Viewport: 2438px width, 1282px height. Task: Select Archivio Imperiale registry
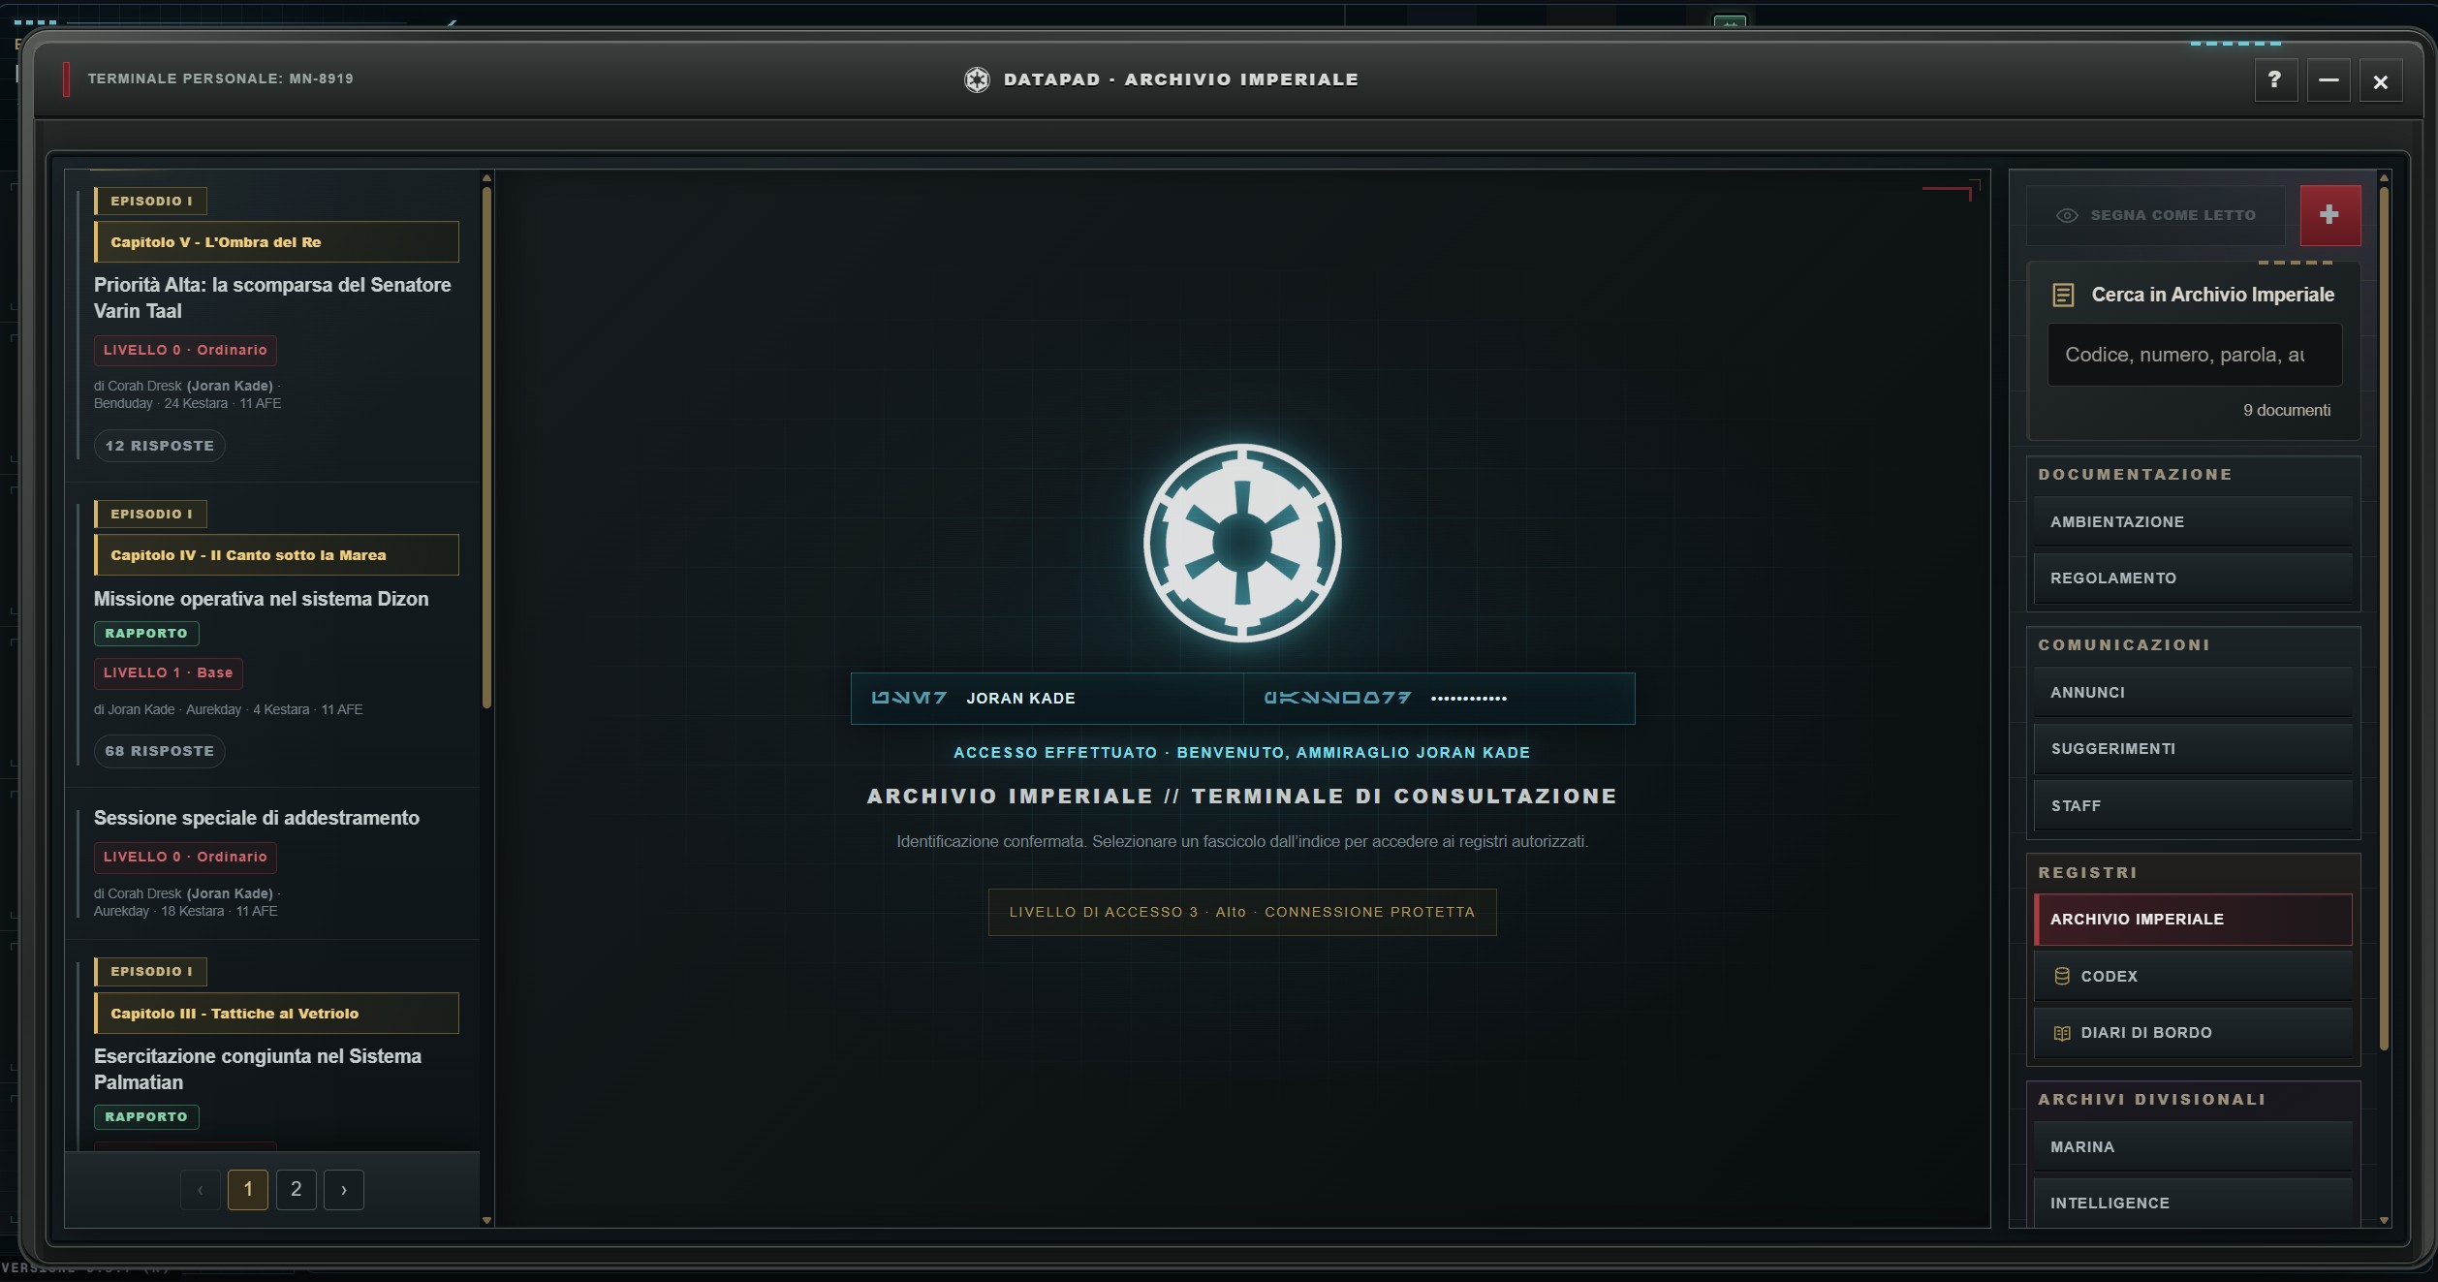click(2193, 919)
